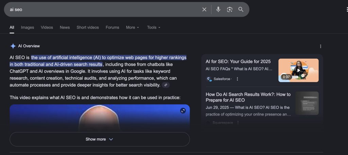Open the Short videos tab
This screenshot has width=348, height=155.
click(x=88, y=28)
